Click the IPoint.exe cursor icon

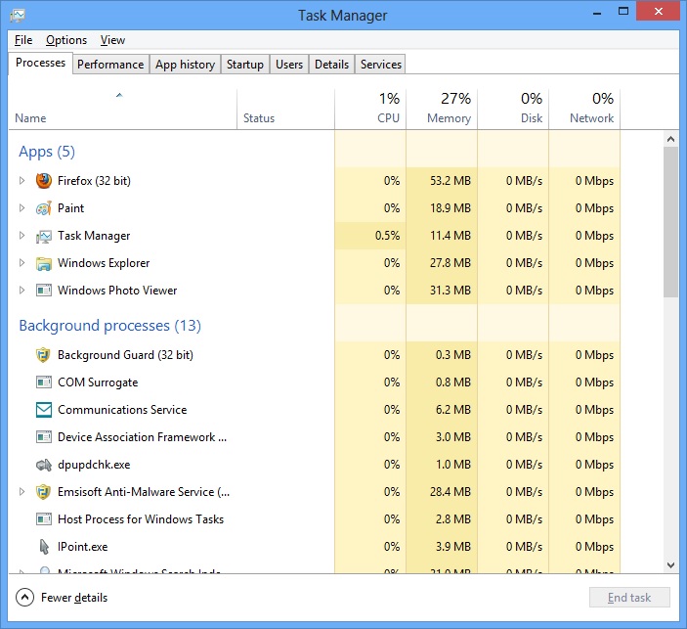44,547
